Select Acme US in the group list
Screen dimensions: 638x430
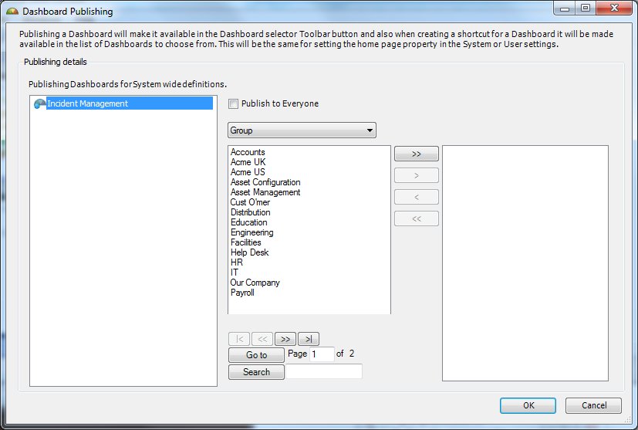pyautogui.click(x=248, y=172)
